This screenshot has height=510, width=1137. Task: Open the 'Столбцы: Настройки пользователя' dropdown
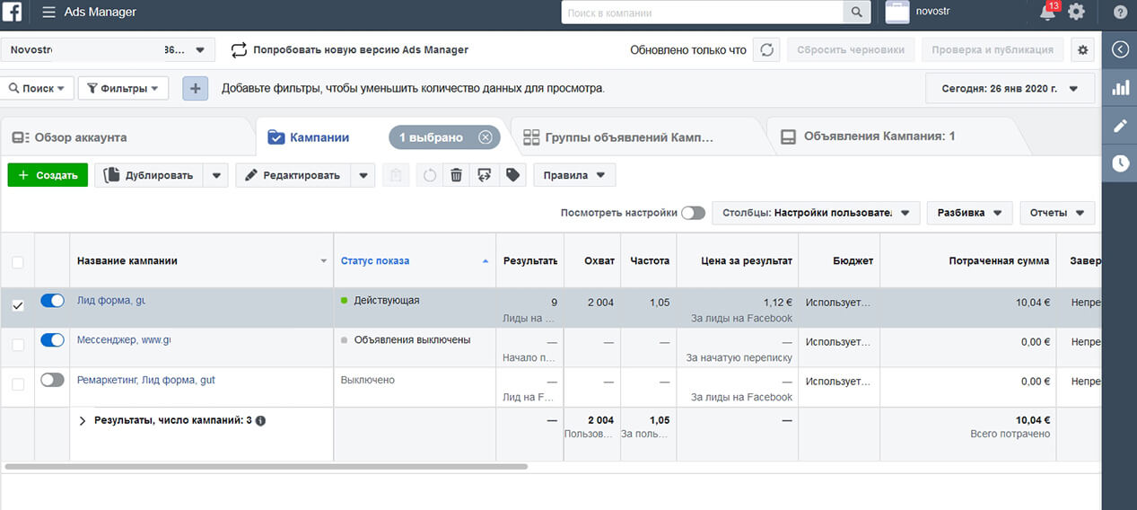point(816,213)
